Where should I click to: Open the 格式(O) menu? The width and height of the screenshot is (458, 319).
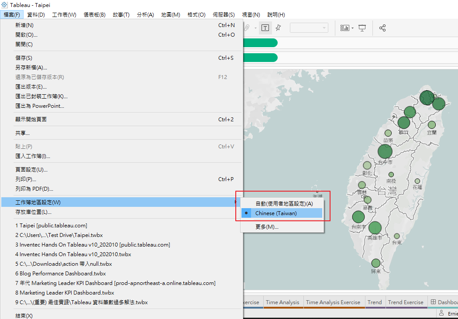pos(196,14)
